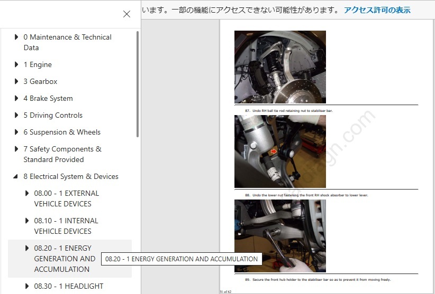Expand the 4 Brake System arrow

point(16,98)
